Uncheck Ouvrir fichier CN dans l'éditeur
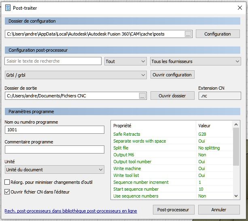 coord(7,192)
